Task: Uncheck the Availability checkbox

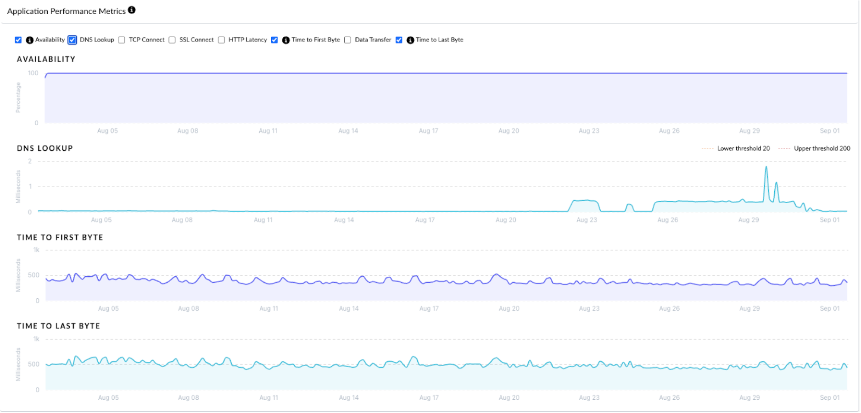Action: (x=18, y=40)
